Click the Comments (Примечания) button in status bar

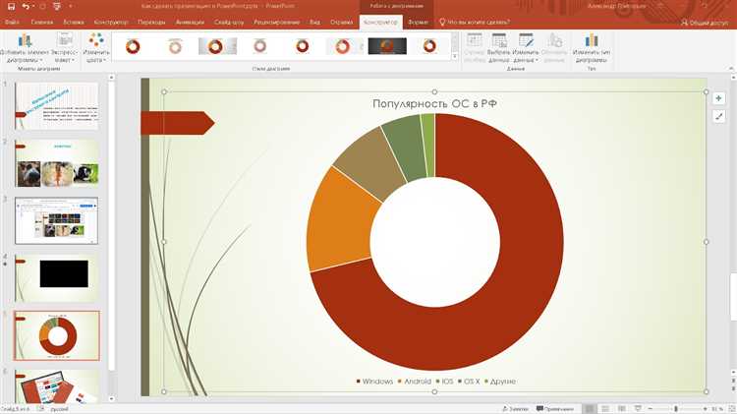pos(555,409)
